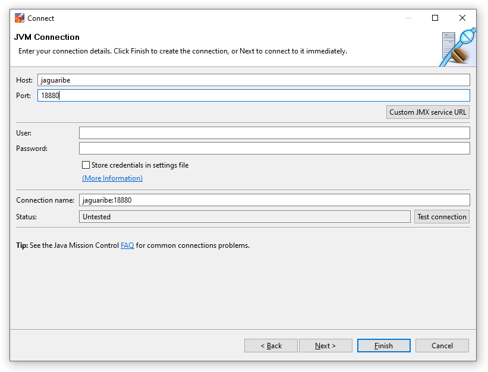Image resolution: width=488 pixels, height=372 pixels.
Task: Enable Store credentials in settings file
Action: coord(86,165)
